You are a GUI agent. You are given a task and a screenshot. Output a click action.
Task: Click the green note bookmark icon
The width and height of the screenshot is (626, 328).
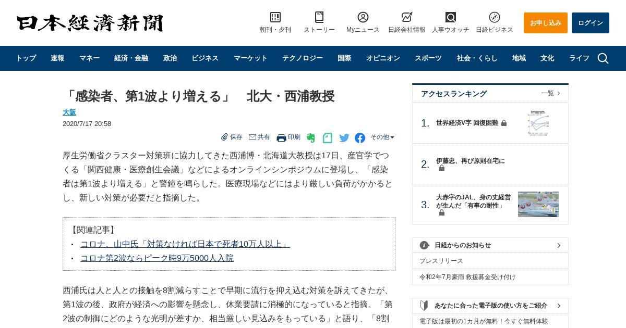[x=328, y=138]
